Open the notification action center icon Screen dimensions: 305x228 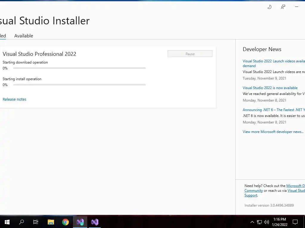coord(295,222)
